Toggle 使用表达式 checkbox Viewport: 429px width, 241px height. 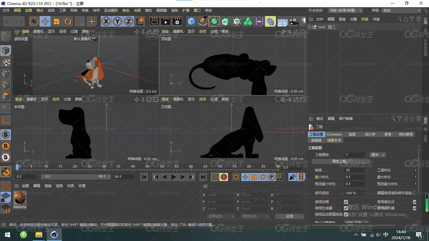pos(415,202)
